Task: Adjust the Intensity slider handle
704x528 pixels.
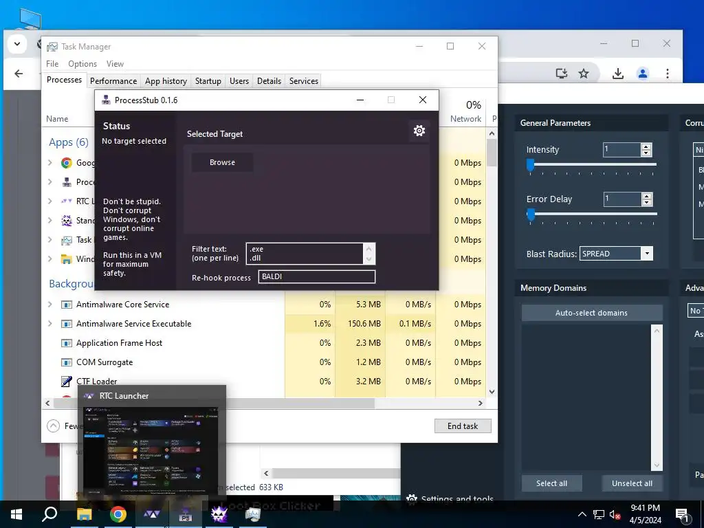Action: point(530,165)
